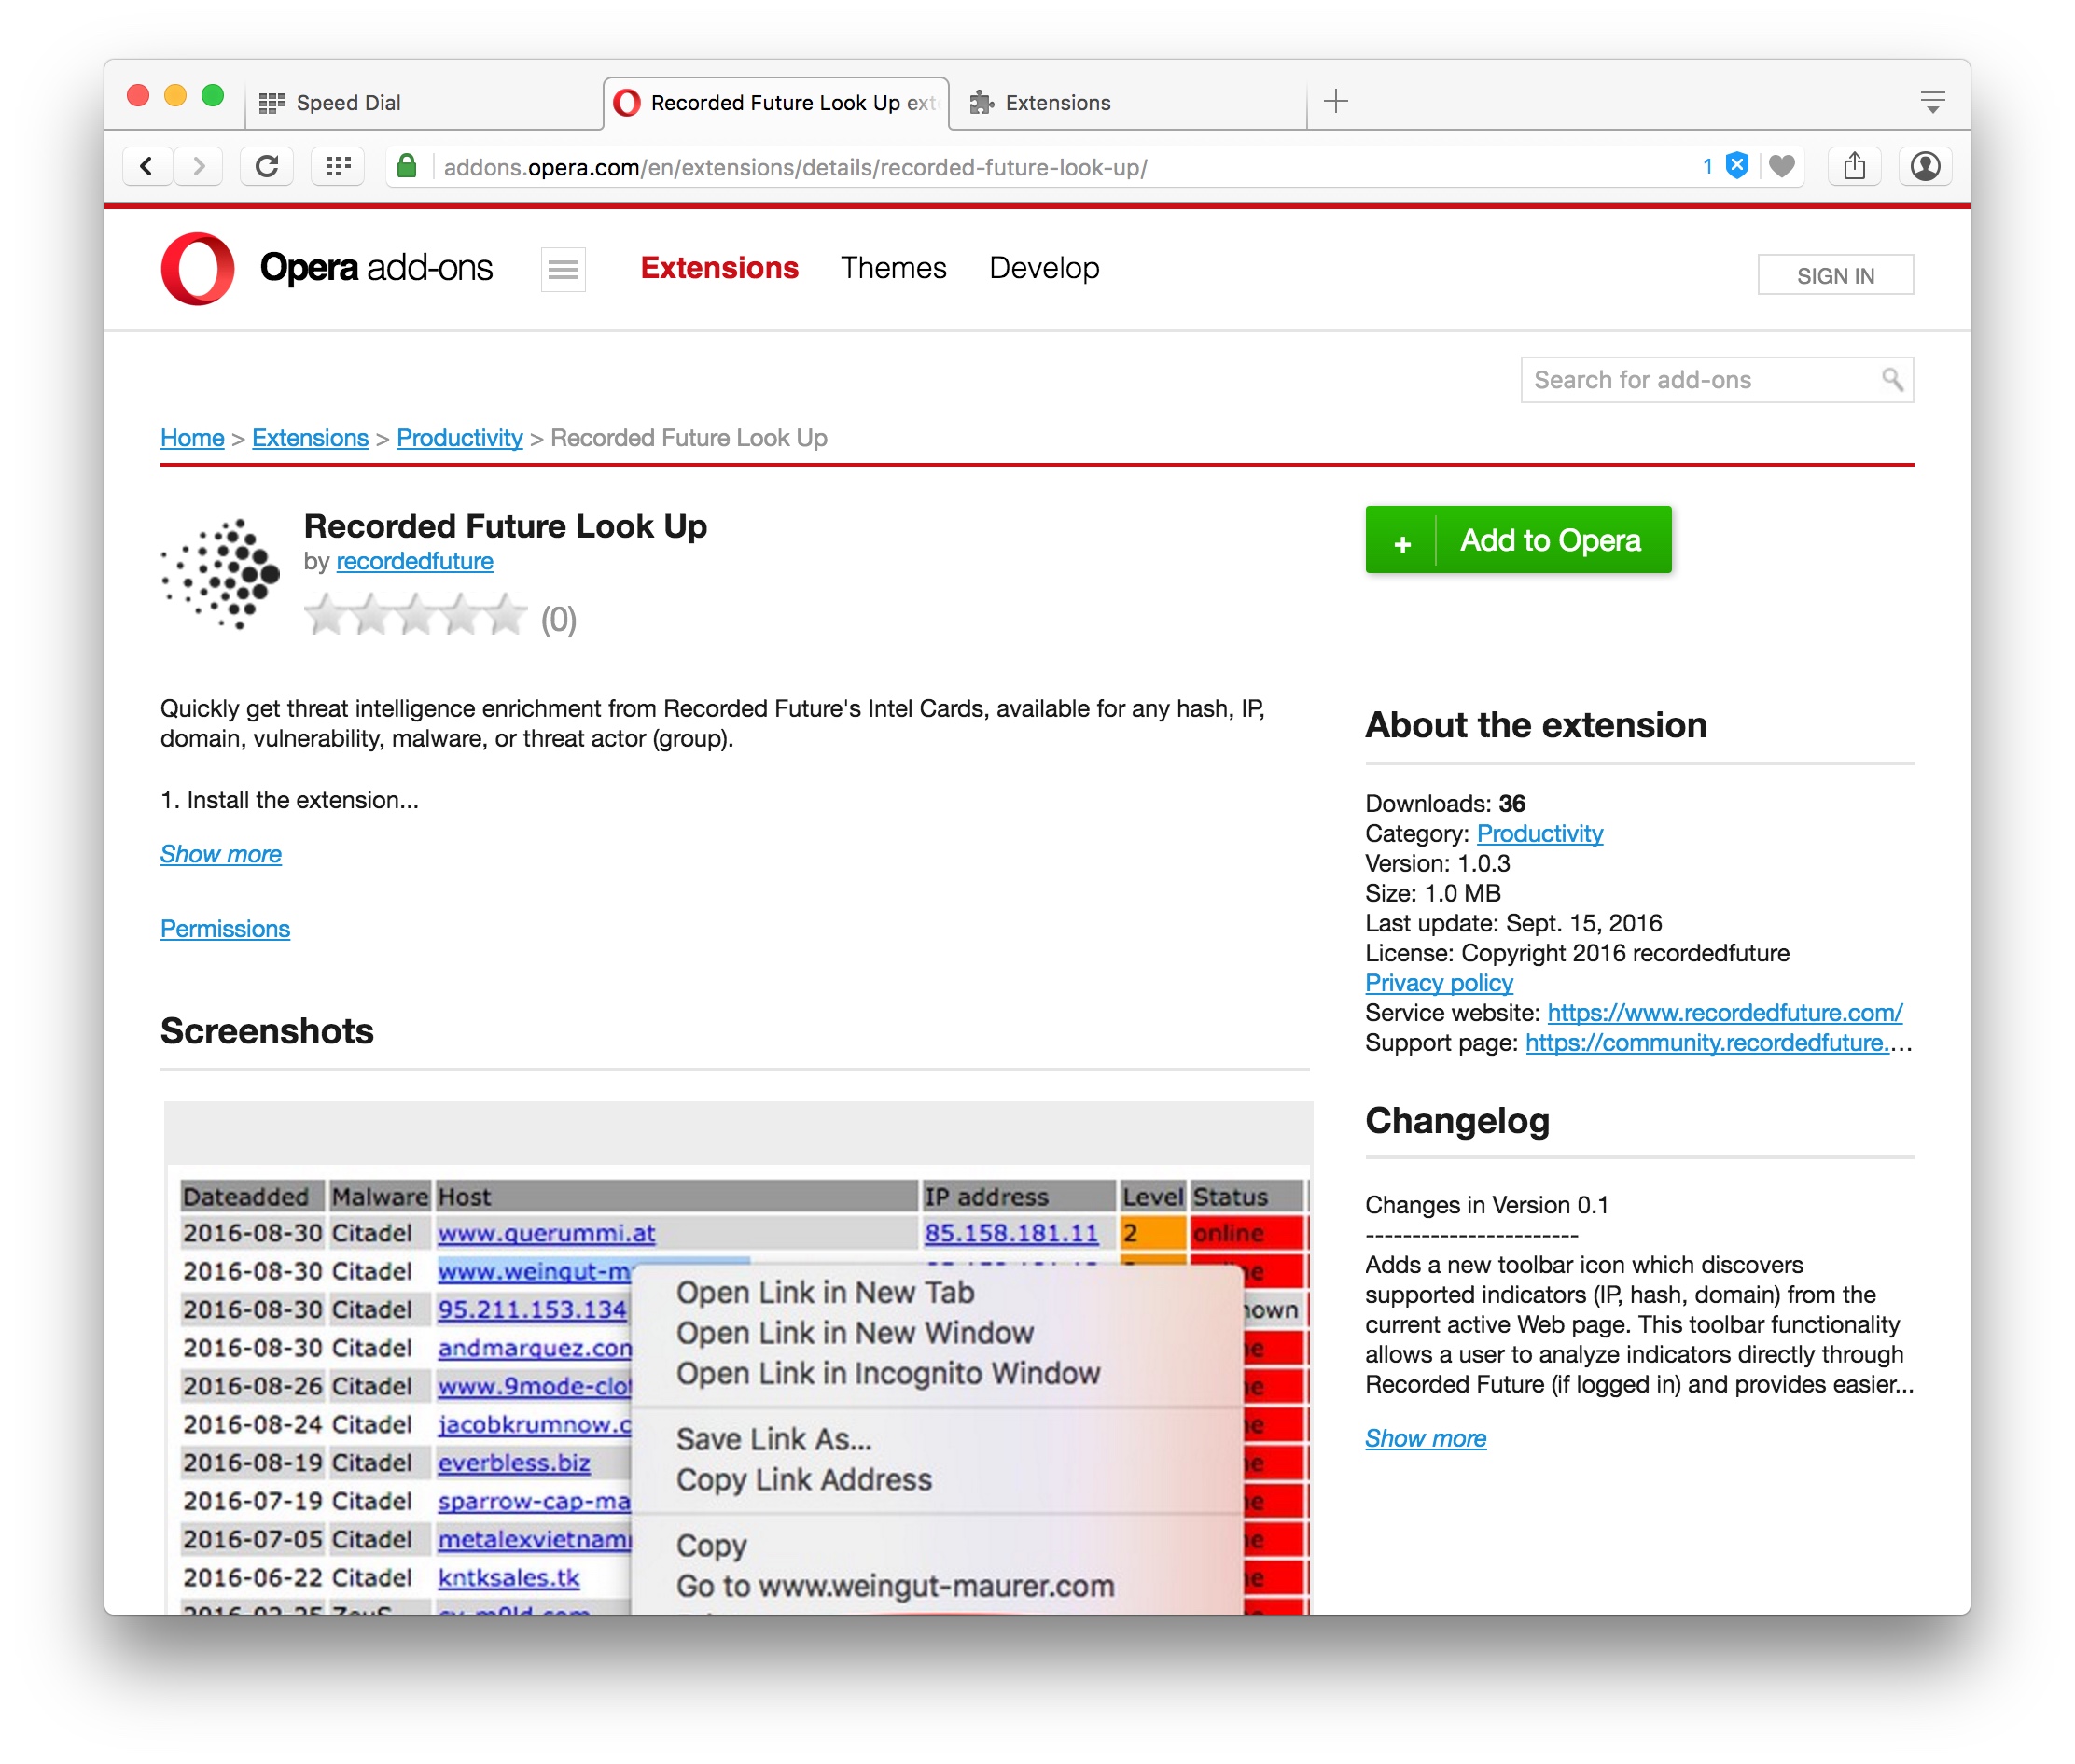The width and height of the screenshot is (2075, 1764).
Task: Rate extension using the star rating
Action: [x=415, y=616]
